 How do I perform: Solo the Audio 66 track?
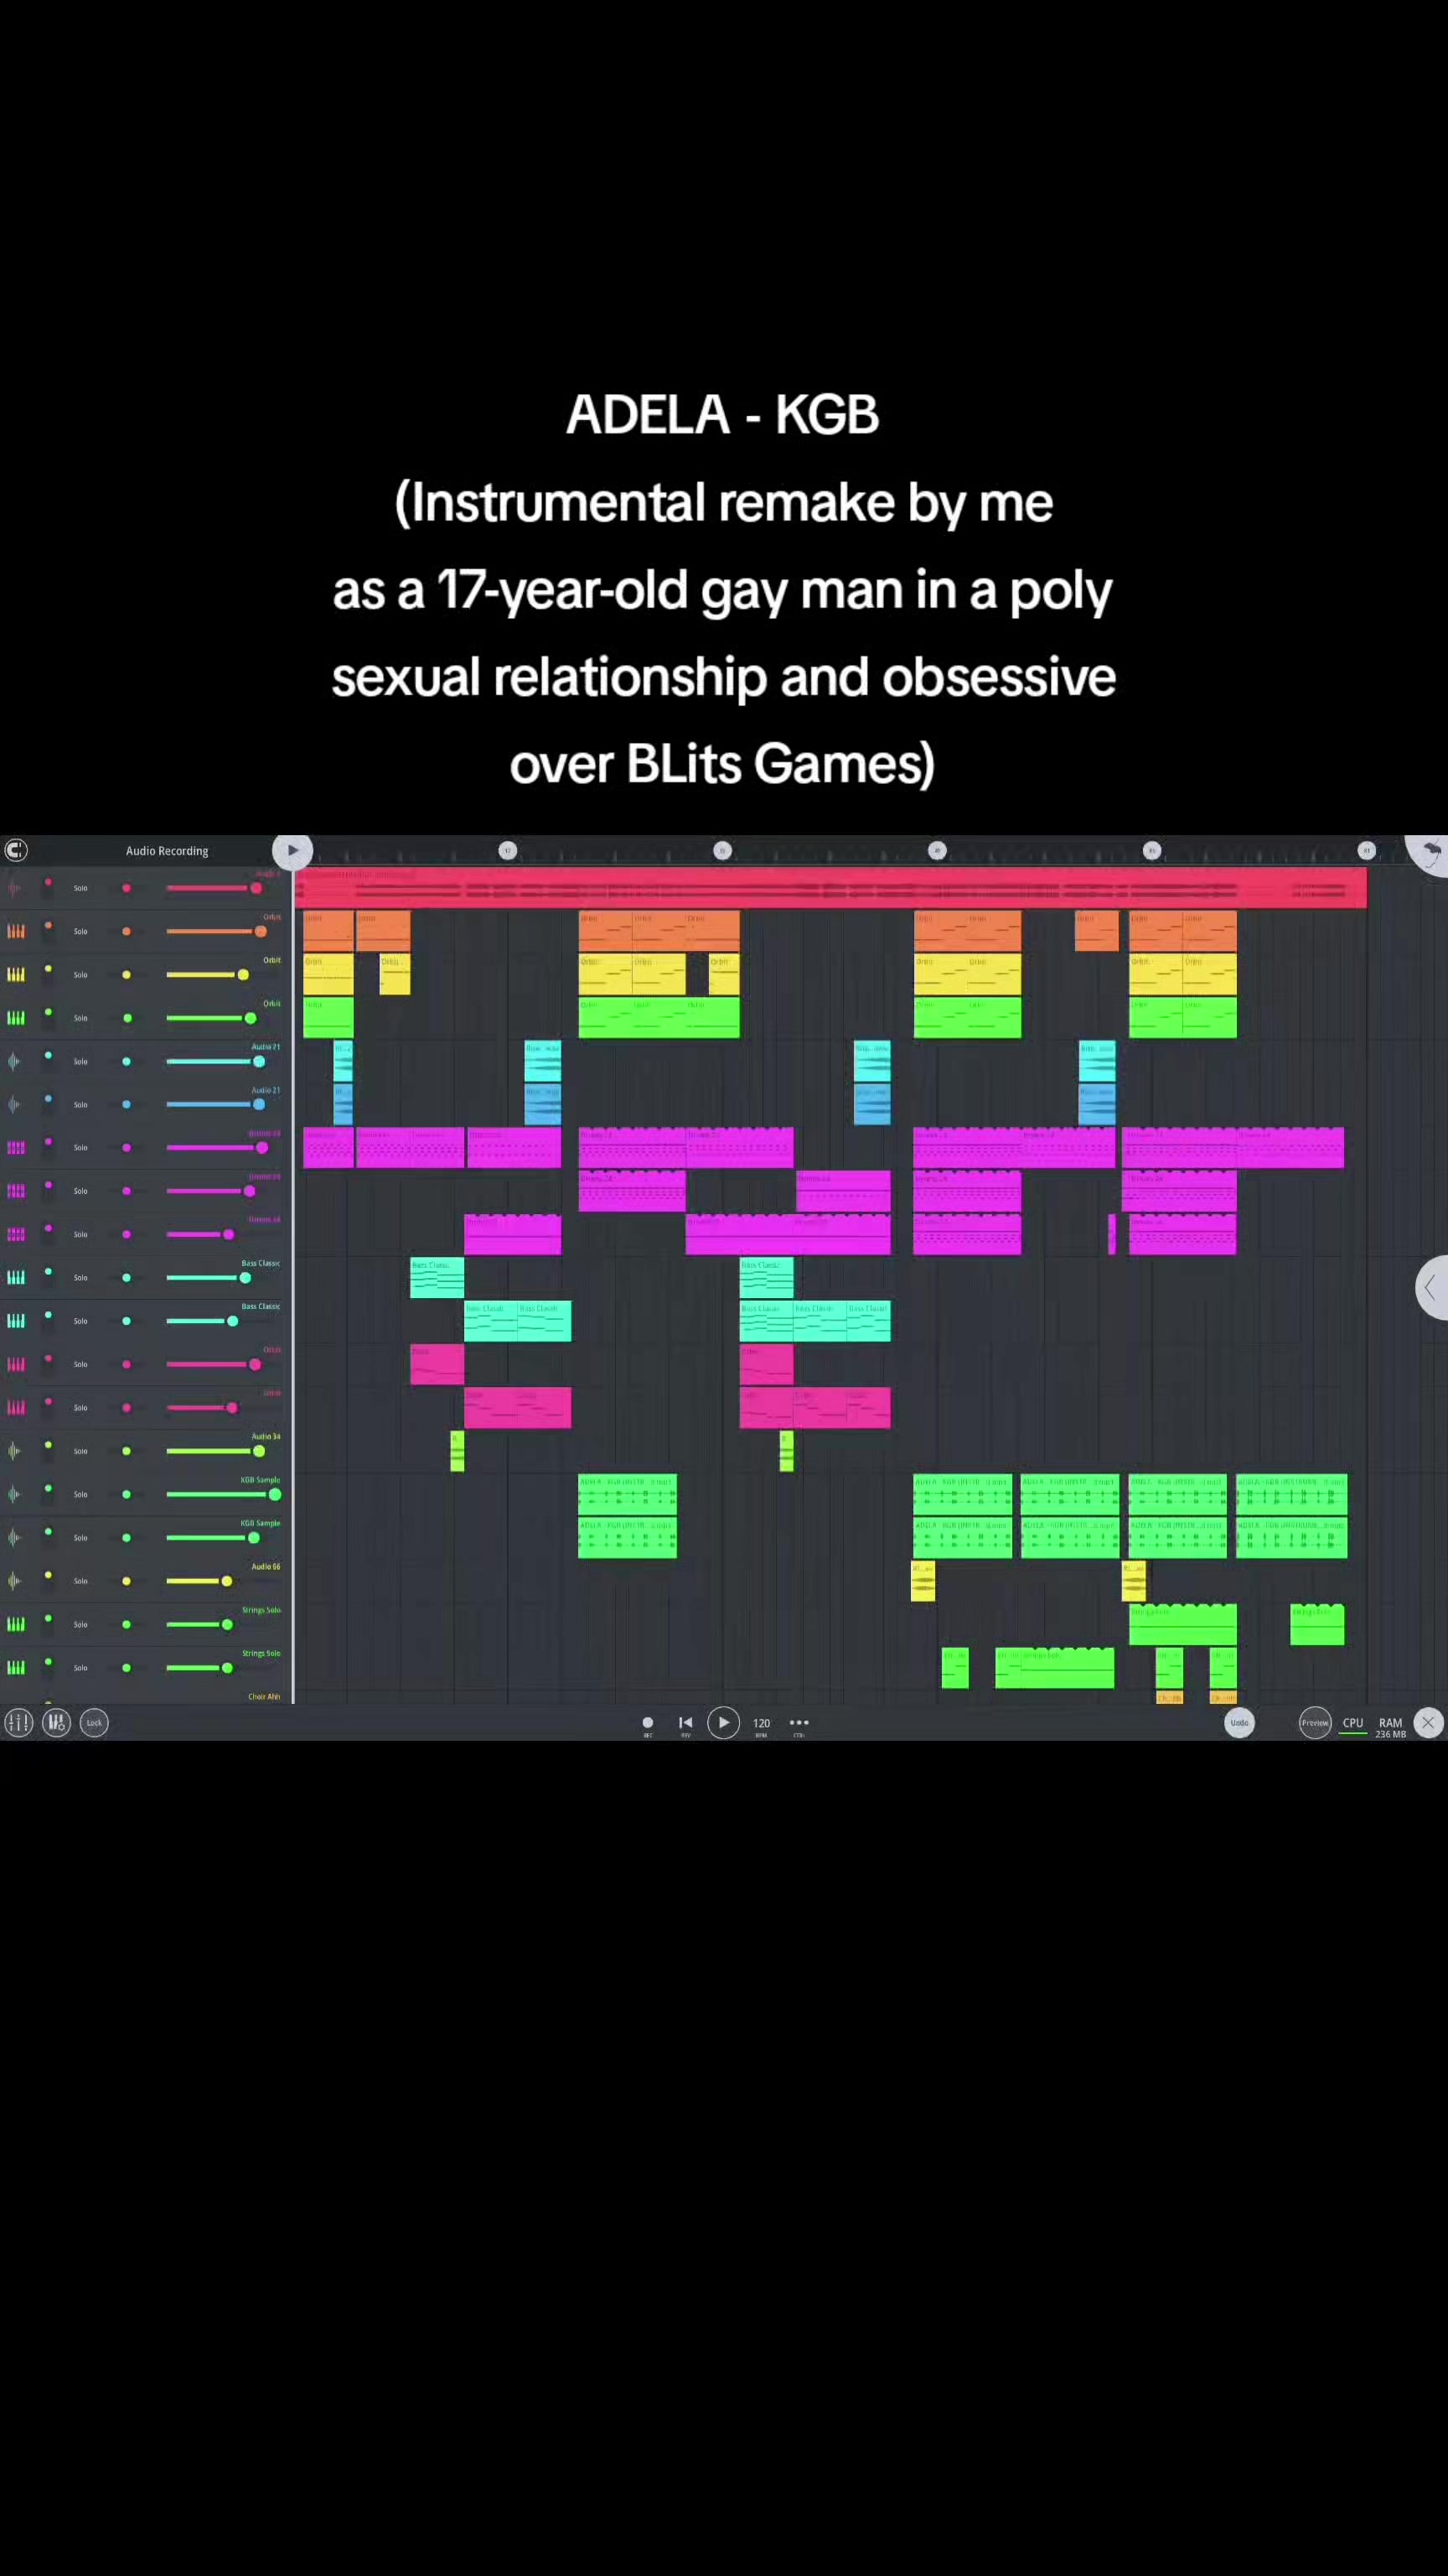pos(80,1581)
